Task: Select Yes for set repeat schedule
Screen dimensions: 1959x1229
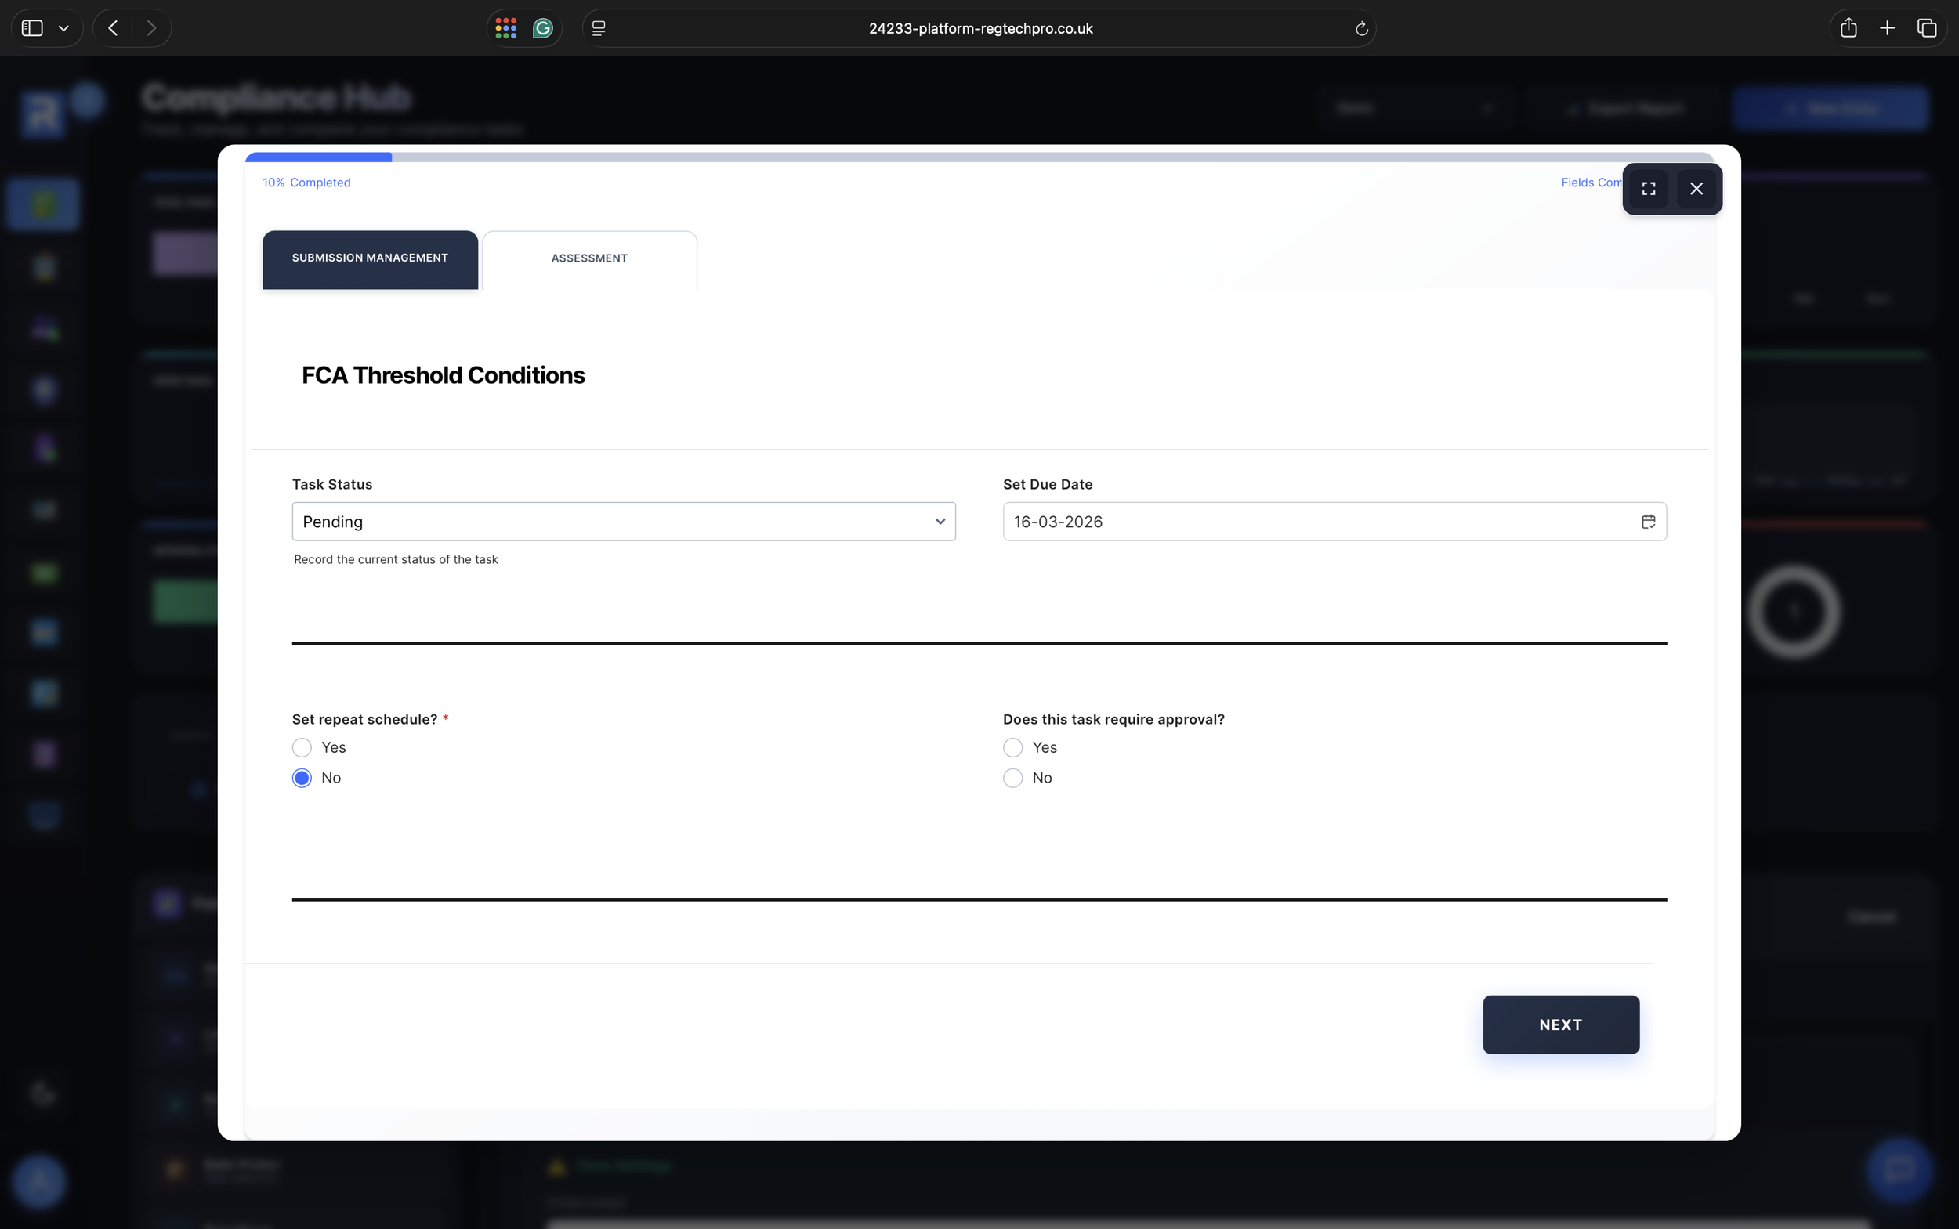Action: [302, 747]
